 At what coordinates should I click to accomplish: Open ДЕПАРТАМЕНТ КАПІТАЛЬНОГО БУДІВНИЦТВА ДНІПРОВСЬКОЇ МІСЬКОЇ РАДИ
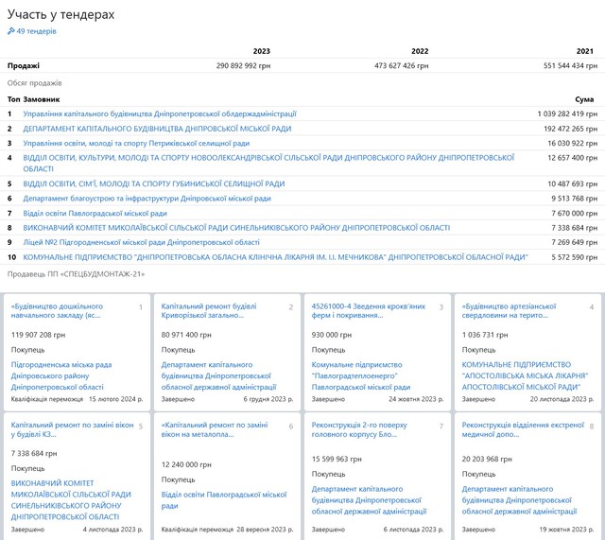tap(157, 129)
